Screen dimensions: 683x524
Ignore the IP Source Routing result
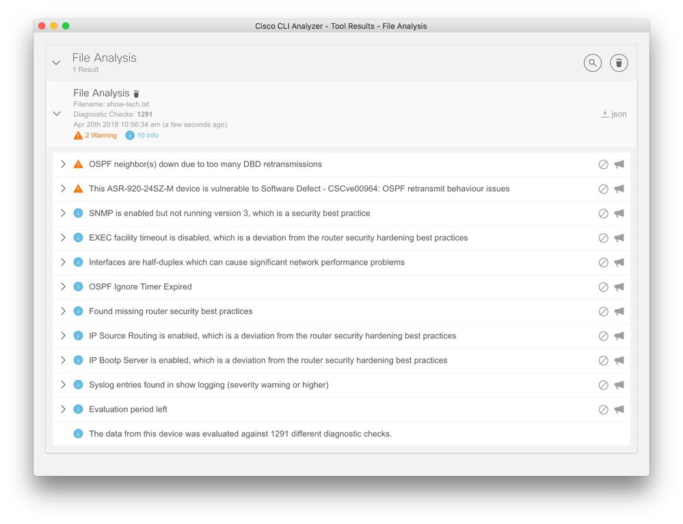(603, 336)
